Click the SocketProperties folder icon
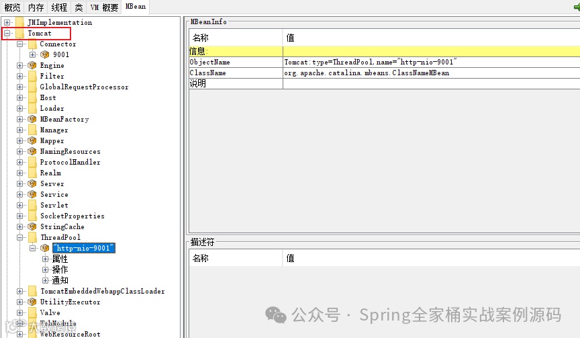 tap(32, 216)
